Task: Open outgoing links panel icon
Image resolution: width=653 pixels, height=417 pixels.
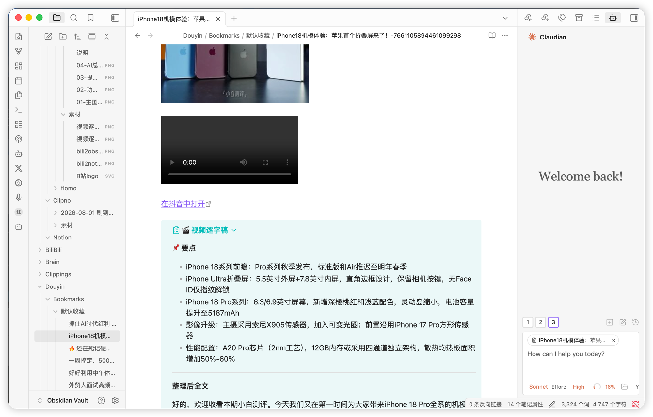Action: pyautogui.click(x=545, y=18)
